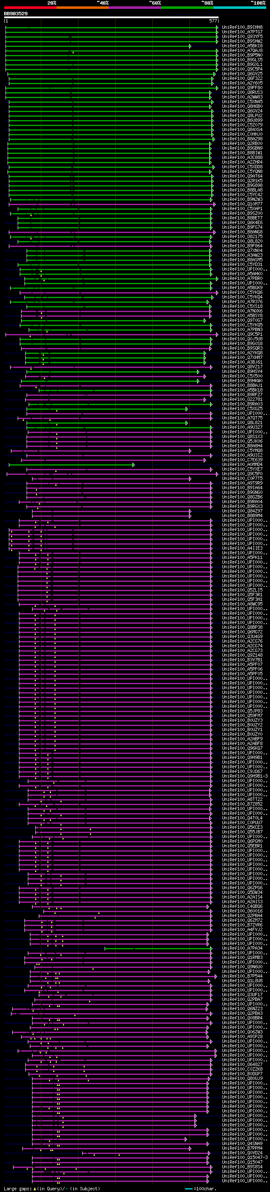Select the UniRef100_C5YQN8 label
Viewport: 270px width, 1192px height.
(x=242, y=171)
